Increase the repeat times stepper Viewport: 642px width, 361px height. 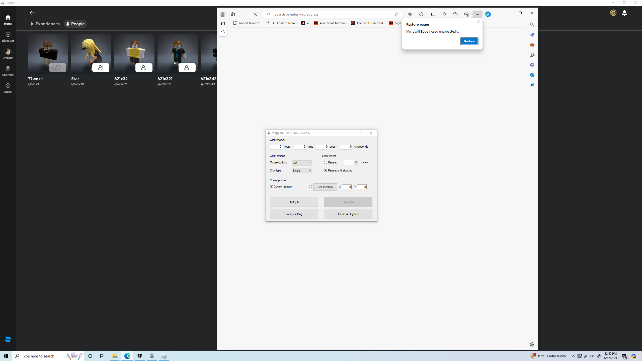pyautogui.click(x=356, y=161)
